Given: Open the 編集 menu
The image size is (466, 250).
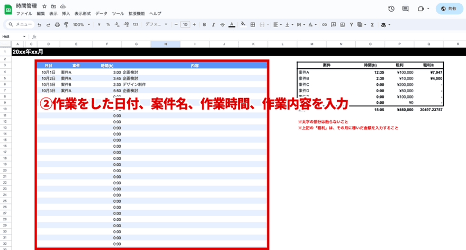Looking at the screenshot, I should (41, 14).
